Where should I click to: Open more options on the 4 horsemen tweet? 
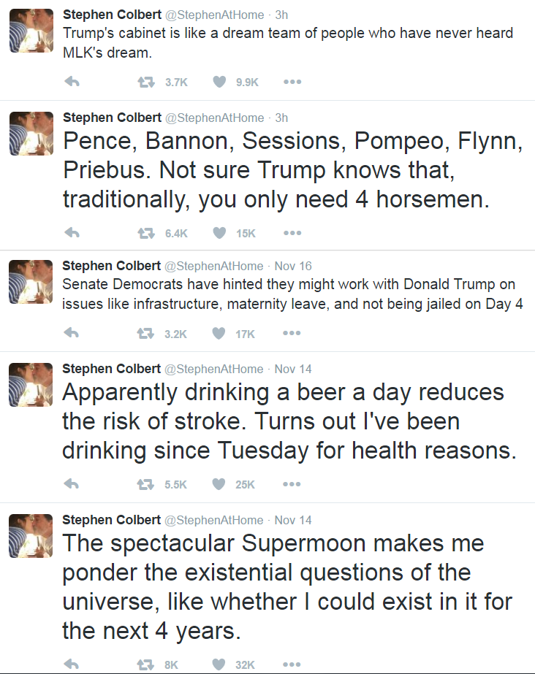[x=292, y=234]
